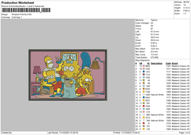Viewport: 191px width, 135px height.
Task: Click the 'Colorway 1' value
Action: [17, 17]
